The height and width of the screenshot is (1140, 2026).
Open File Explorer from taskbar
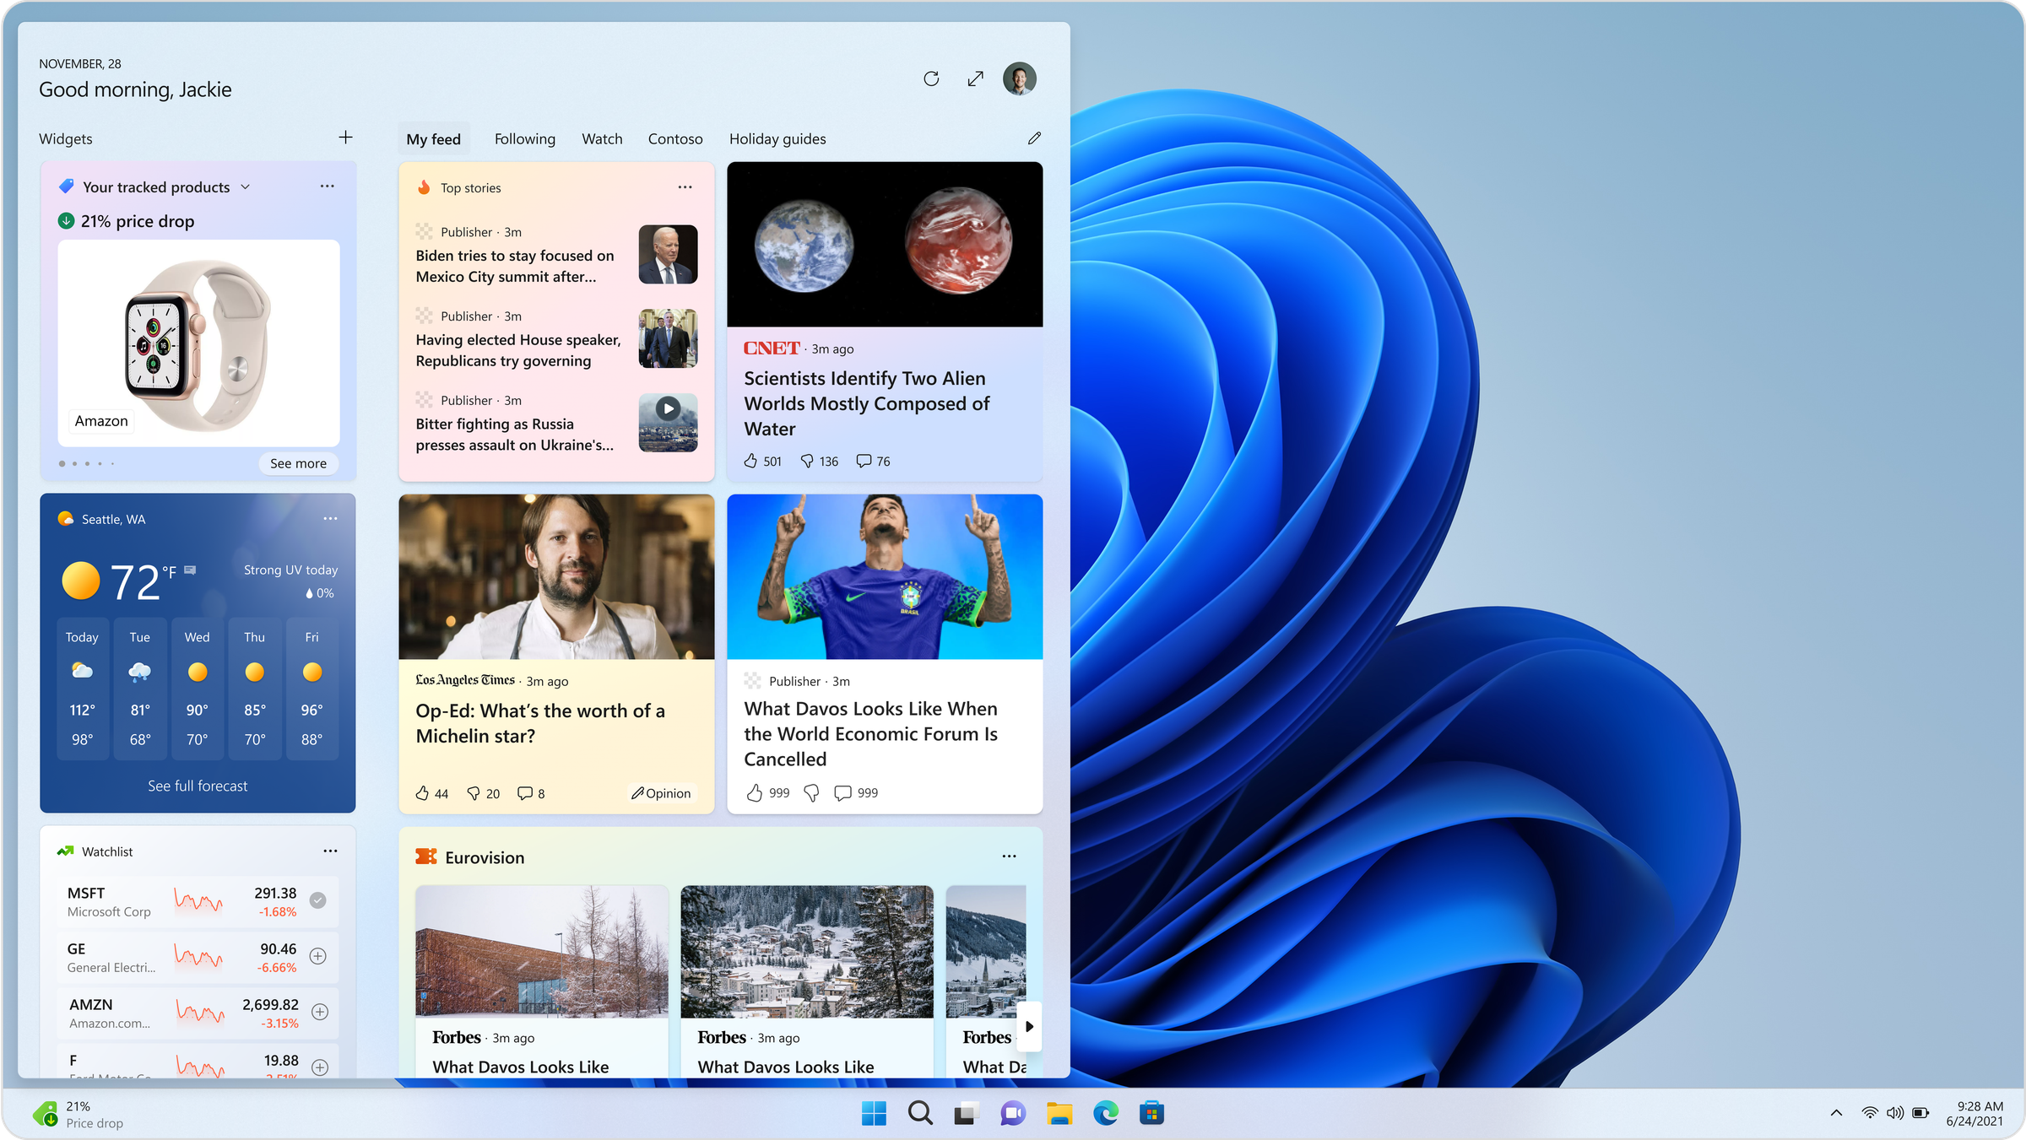click(x=1059, y=1114)
